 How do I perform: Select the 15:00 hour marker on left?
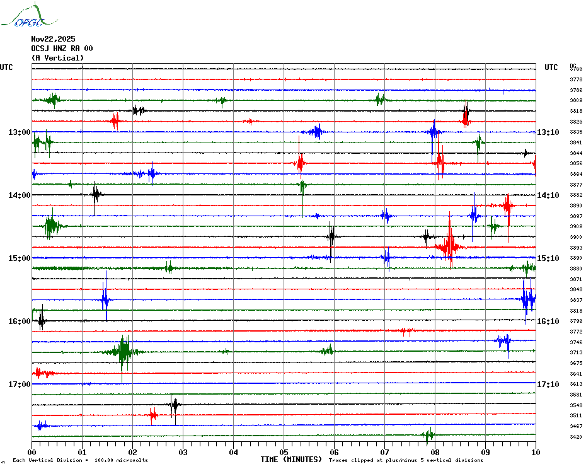pyautogui.click(x=19, y=258)
